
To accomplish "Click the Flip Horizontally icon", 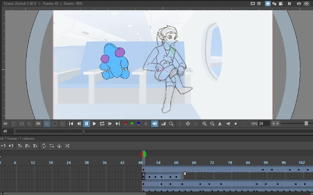I will click(220, 124).
